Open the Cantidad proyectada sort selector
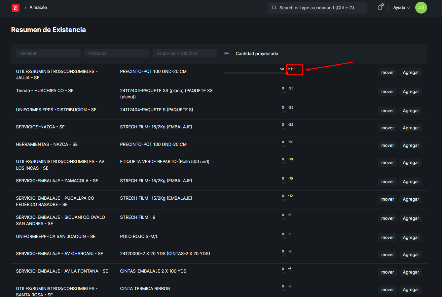 257,53
